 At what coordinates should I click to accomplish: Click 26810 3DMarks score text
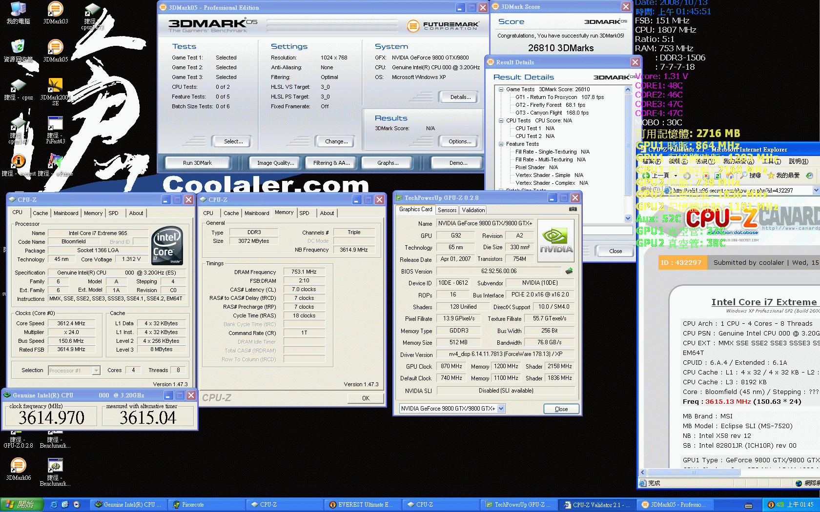coord(561,48)
